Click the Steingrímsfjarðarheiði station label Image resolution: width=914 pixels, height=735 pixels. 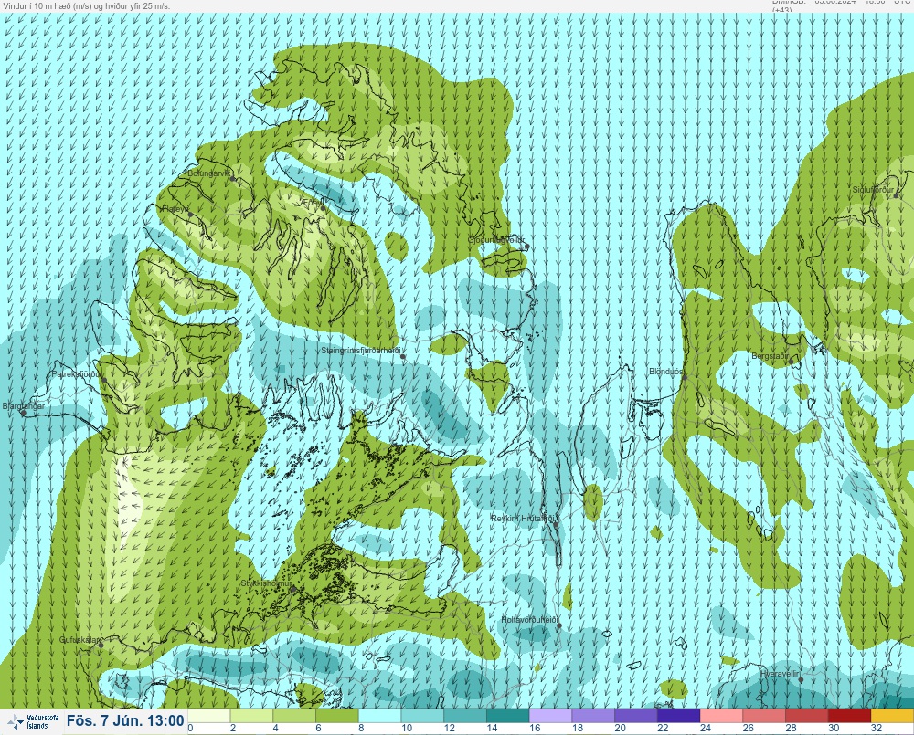(x=361, y=351)
